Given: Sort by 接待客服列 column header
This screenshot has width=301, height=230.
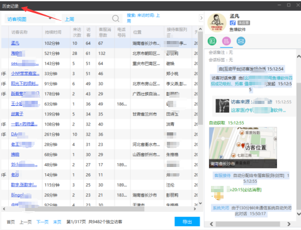Looking at the screenshot, I should point(177,30).
